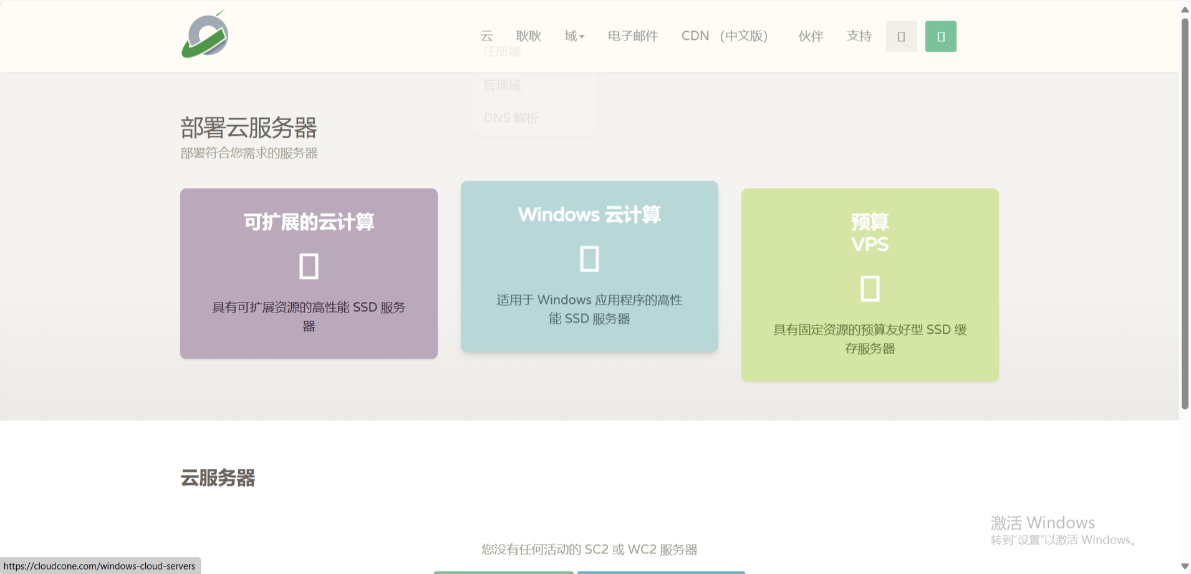This screenshot has height=574, width=1191.
Task: Click the gray square icon button in header
Action: [x=901, y=37]
